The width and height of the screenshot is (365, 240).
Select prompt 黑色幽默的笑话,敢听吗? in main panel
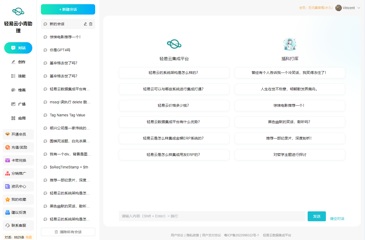click(x=290, y=122)
